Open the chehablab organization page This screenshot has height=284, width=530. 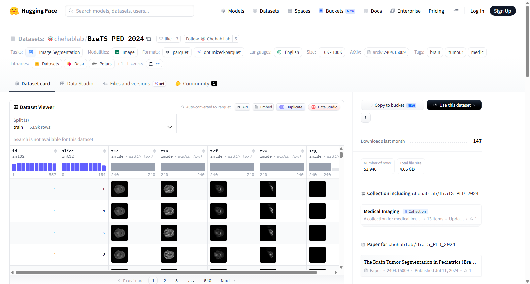tap(69, 39)
